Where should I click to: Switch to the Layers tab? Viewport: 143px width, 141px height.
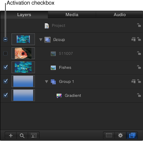point(24,15)
